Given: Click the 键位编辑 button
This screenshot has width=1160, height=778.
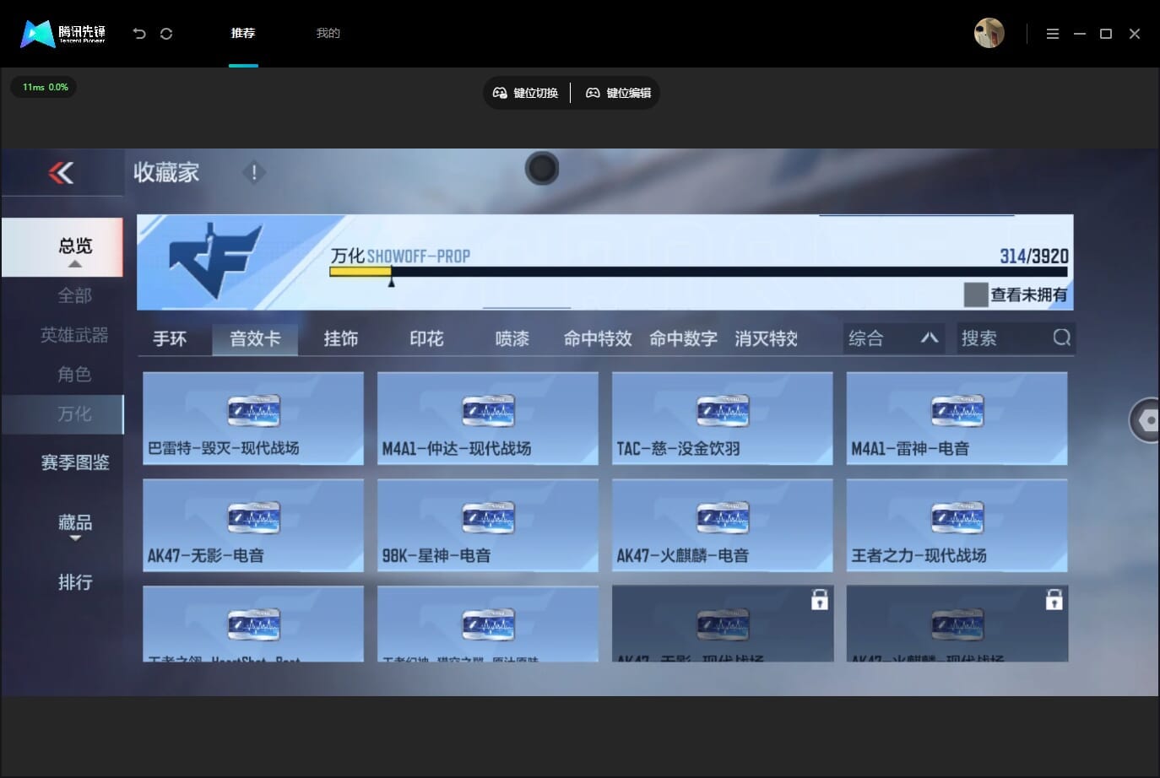Looking at the screenshot, I should pyautogui.click(x=619, y=93).
